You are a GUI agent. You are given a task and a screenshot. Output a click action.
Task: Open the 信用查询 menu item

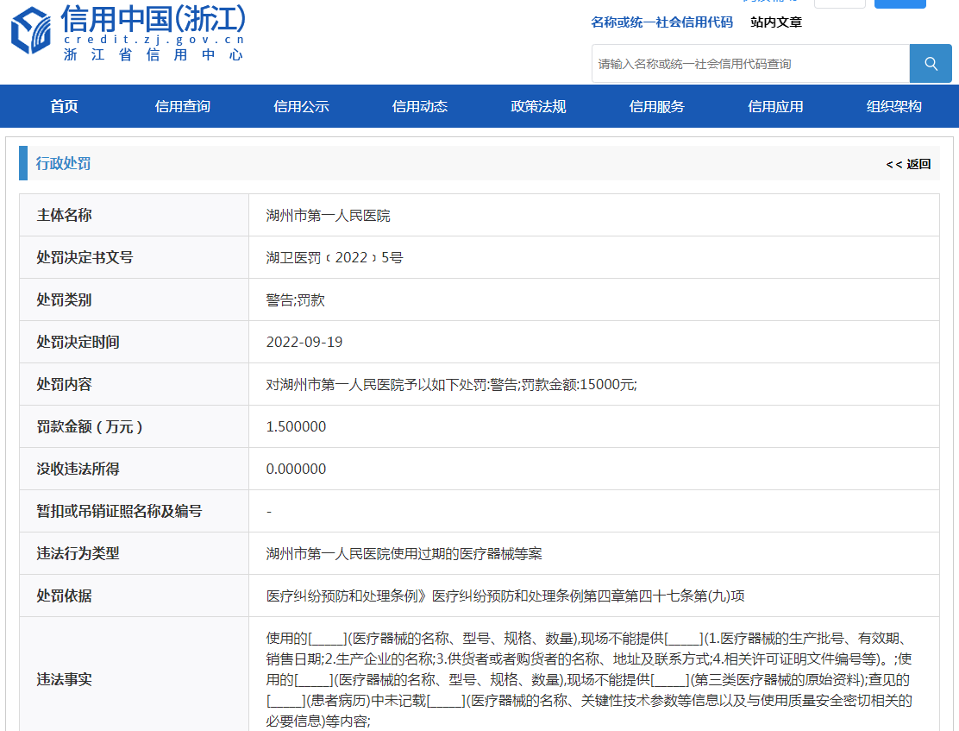(183, 106)
